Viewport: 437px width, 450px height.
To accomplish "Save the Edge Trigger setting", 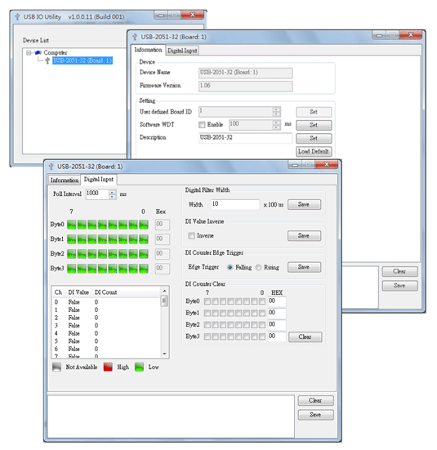I will click(304, 267).
